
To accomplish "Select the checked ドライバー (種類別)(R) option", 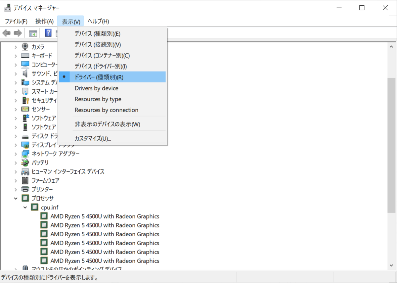I will pos(112,77).
